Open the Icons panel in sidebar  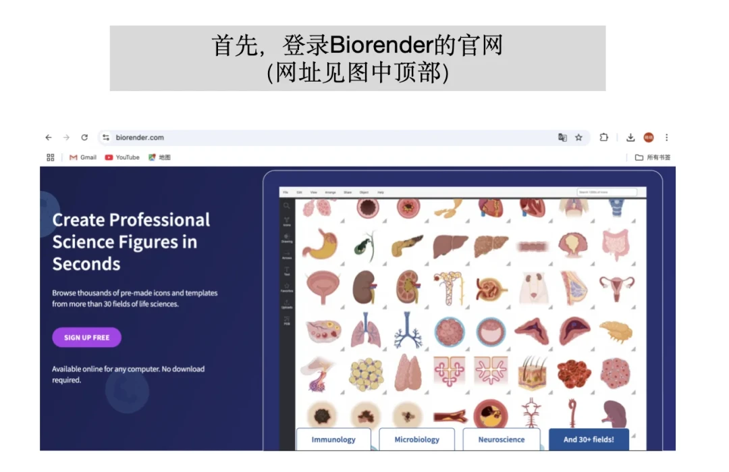coord(286,221)
